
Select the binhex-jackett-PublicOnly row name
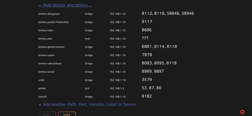(53, 22)
